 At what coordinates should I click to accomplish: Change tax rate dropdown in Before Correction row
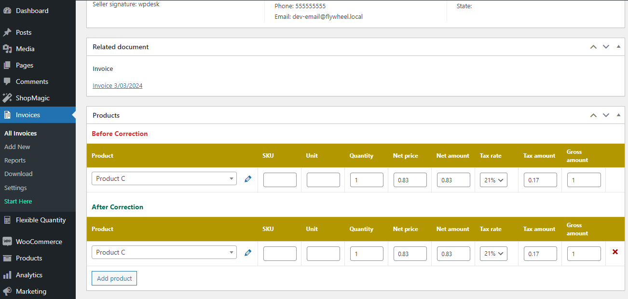coord(493,180)
